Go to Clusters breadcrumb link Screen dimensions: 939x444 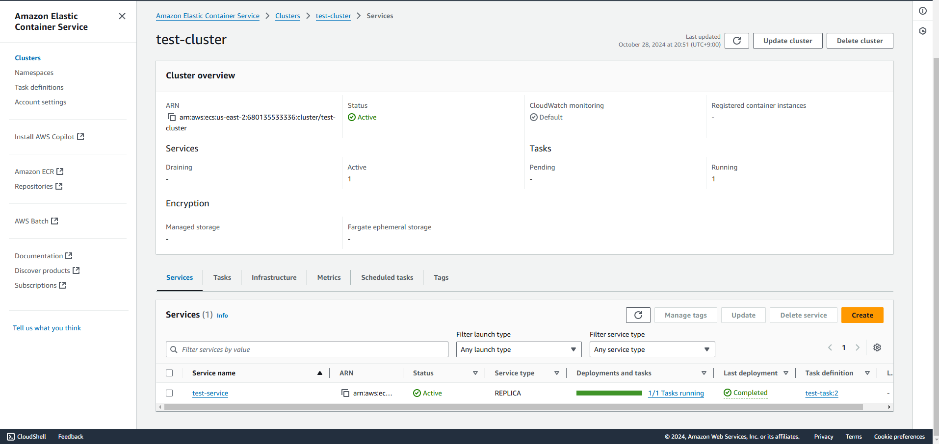coord(287,16)
